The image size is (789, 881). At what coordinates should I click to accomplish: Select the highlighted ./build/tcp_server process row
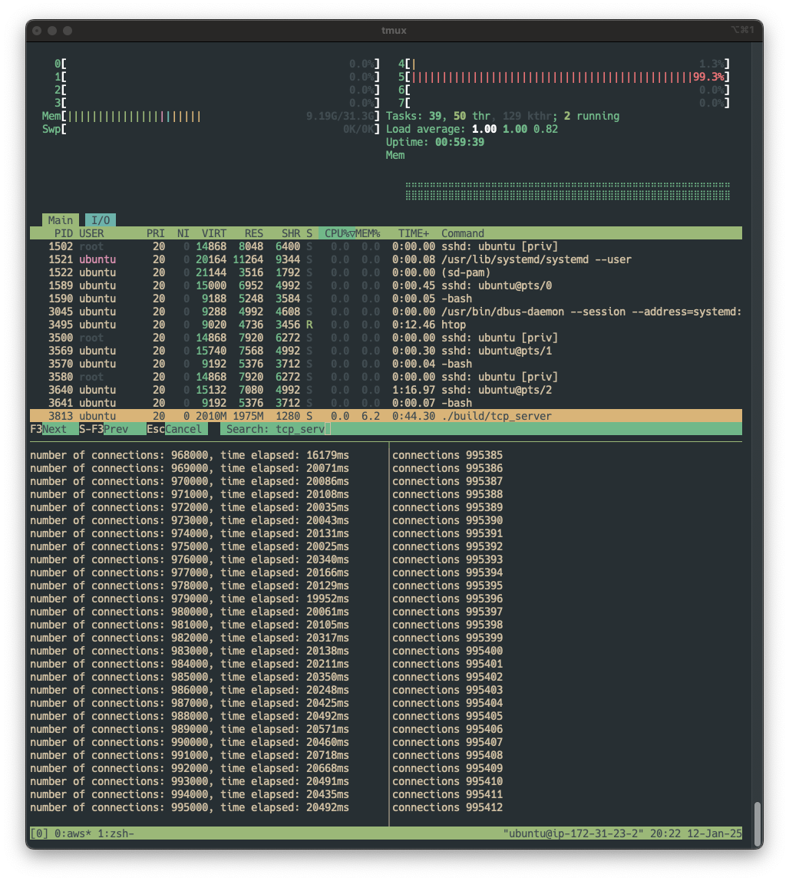[385, 416]
